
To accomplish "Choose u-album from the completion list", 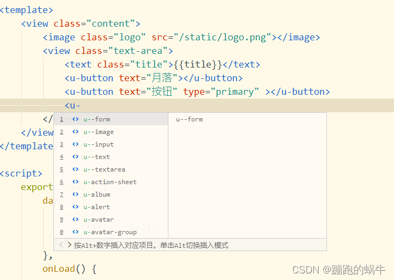I will pyautogui.click(x=111, y=194).
